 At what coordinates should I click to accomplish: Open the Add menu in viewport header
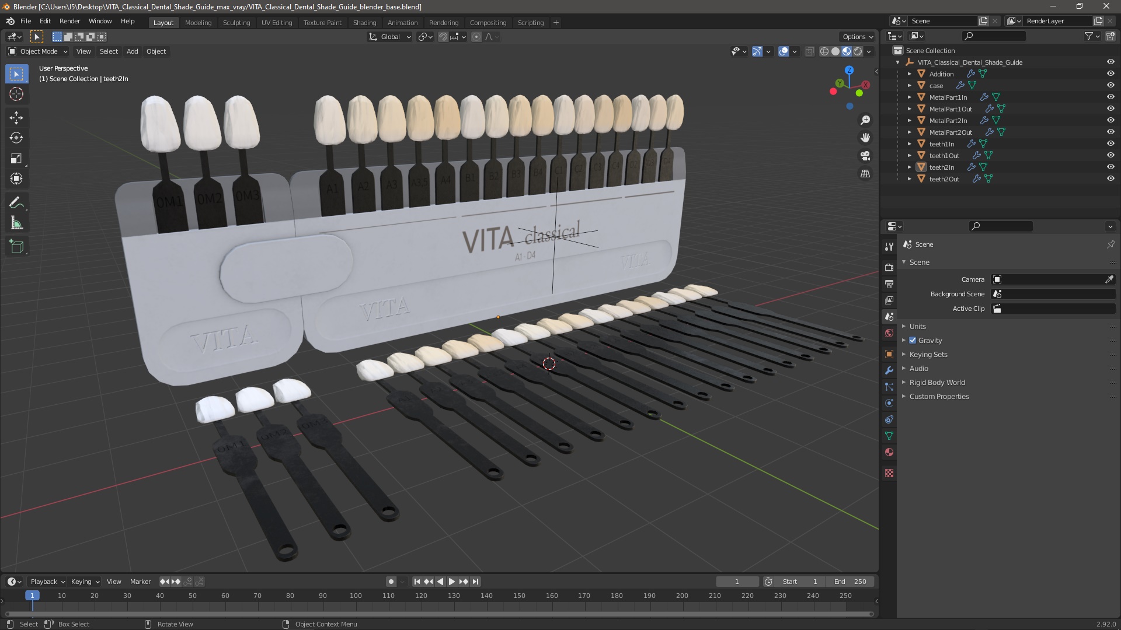pos(133,51)
